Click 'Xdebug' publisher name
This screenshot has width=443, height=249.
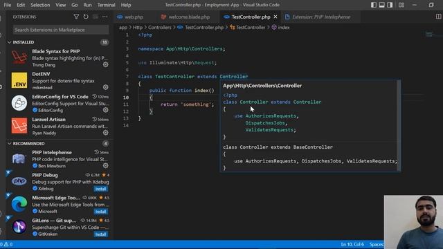(x=46, y=189)
